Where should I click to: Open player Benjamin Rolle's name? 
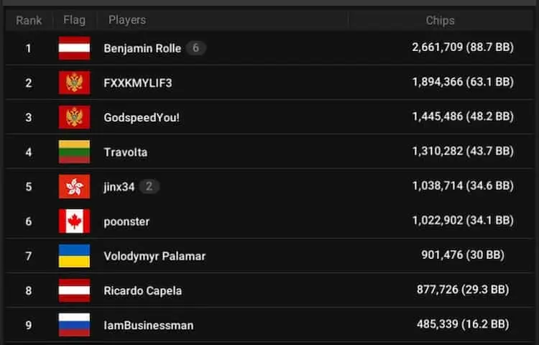pyautogui.click(x=142, y=49)
